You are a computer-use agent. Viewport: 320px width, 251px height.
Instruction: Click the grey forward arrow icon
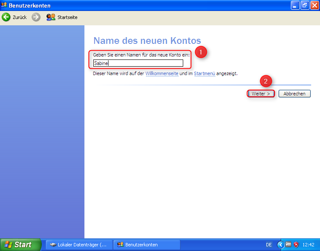36,17
